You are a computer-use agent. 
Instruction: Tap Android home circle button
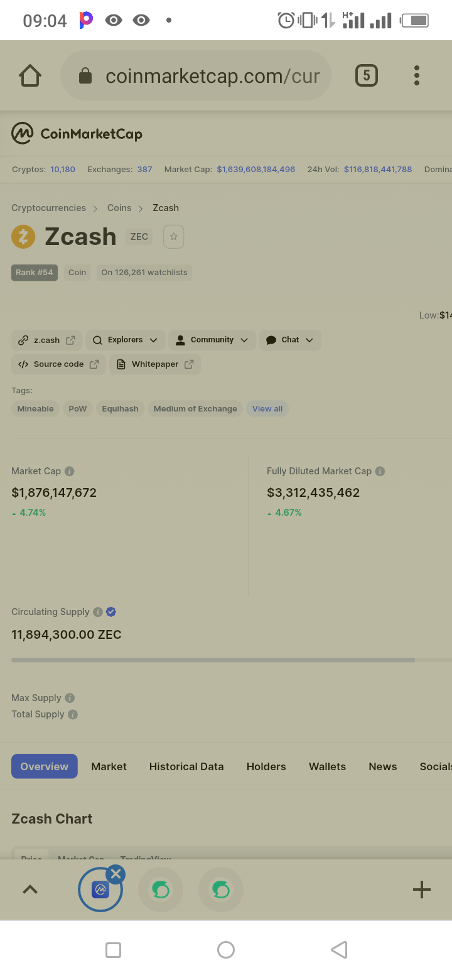click(226, 950)
